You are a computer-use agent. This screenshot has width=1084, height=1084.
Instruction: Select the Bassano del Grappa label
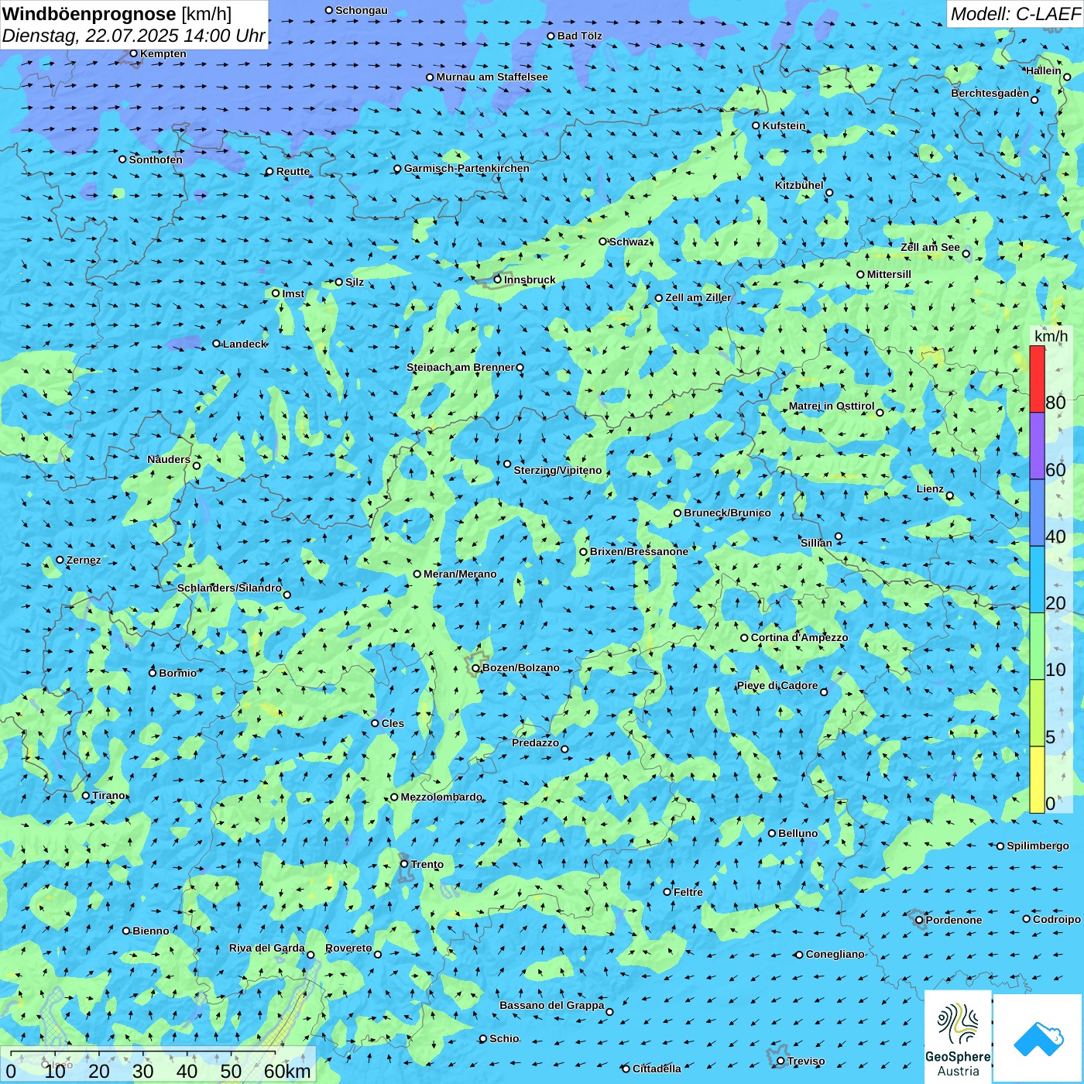pos(551,1005)
